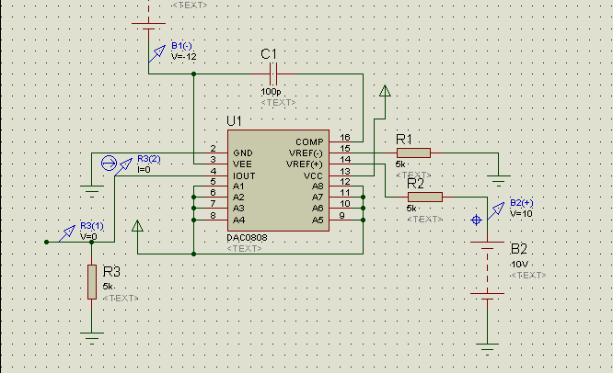Click the B2(+) probe label

522,203
